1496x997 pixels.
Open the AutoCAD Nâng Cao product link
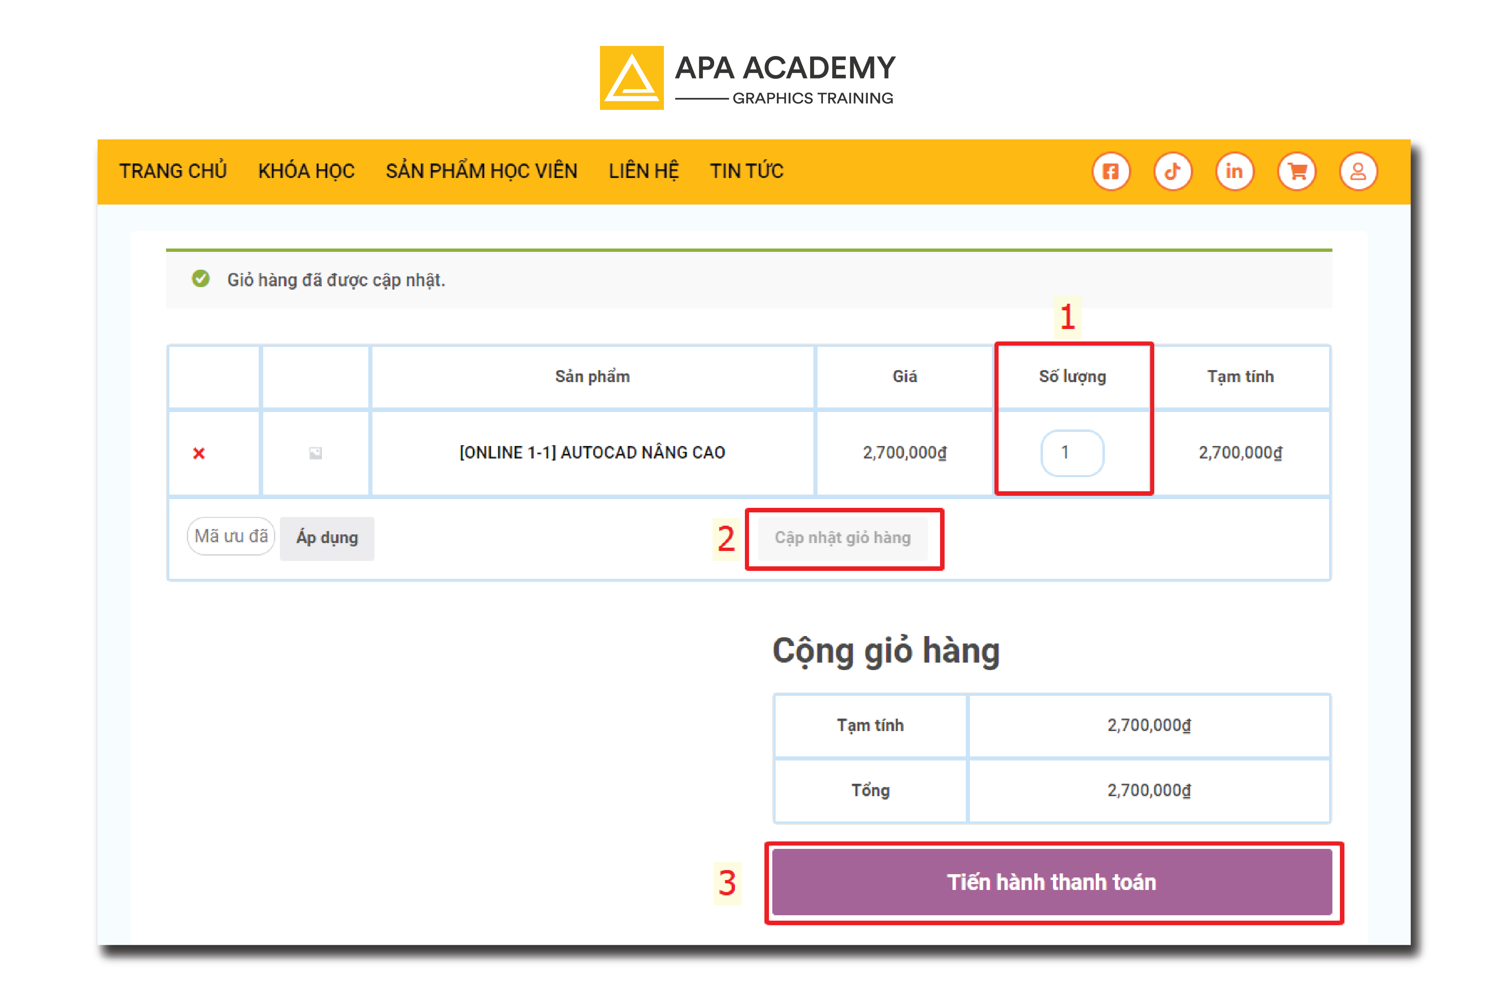pyautogui.click(x=592, y=453)
